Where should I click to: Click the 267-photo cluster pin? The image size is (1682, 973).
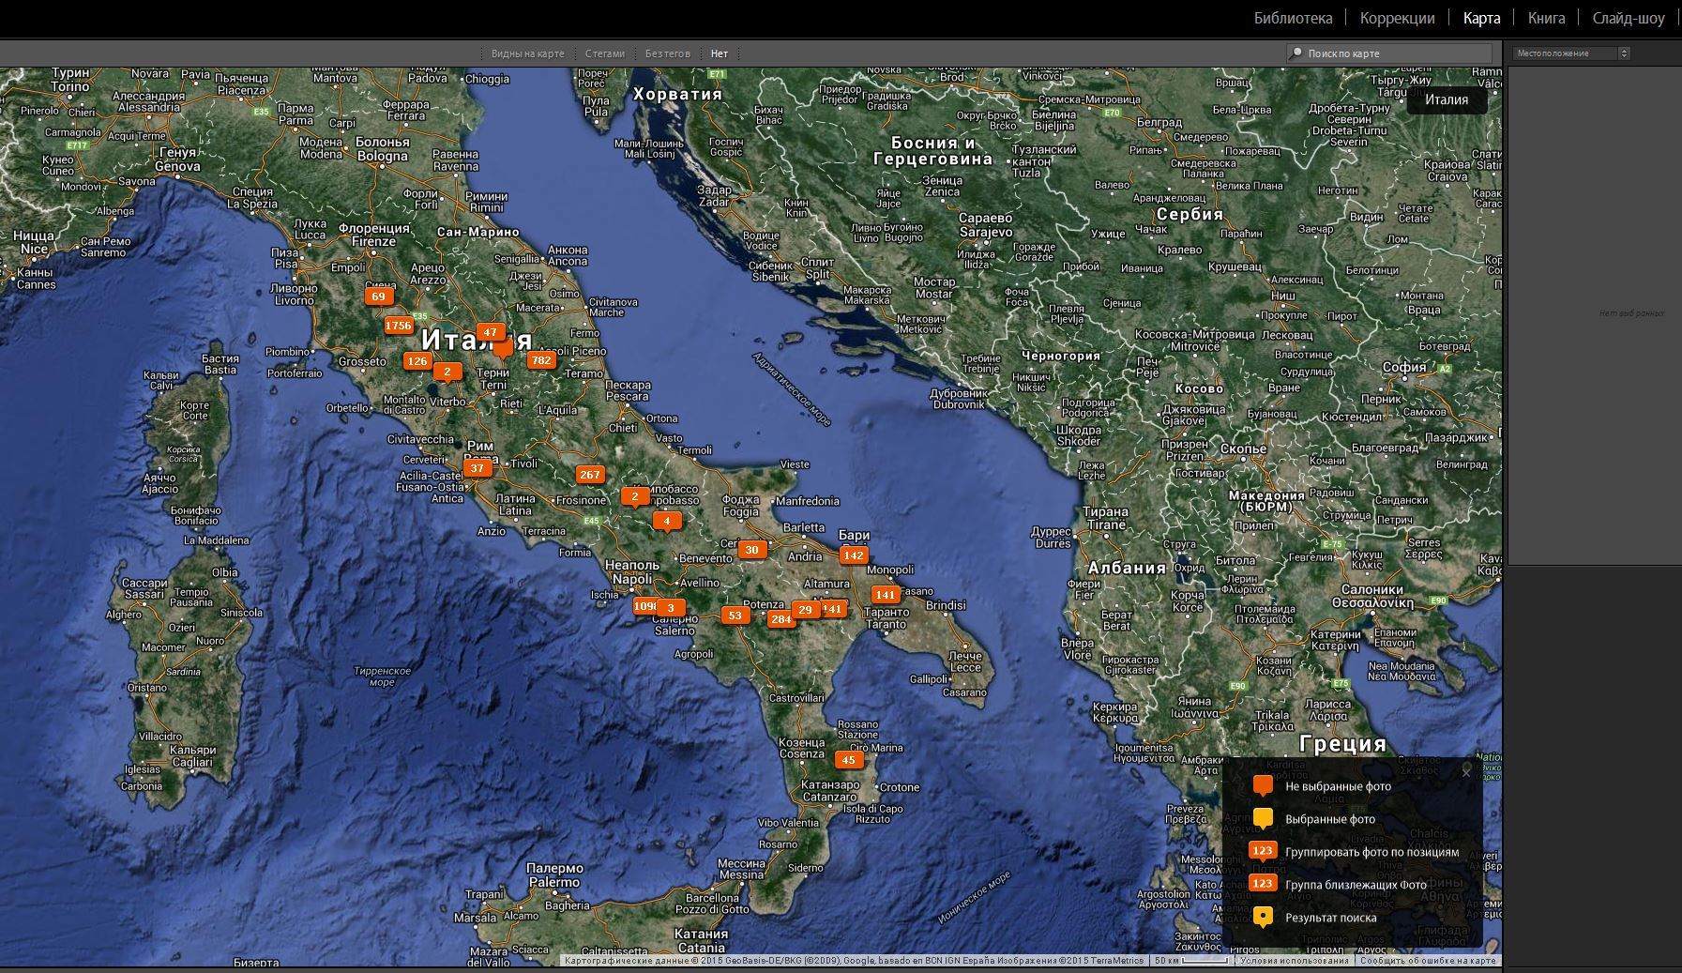point(590,475)
